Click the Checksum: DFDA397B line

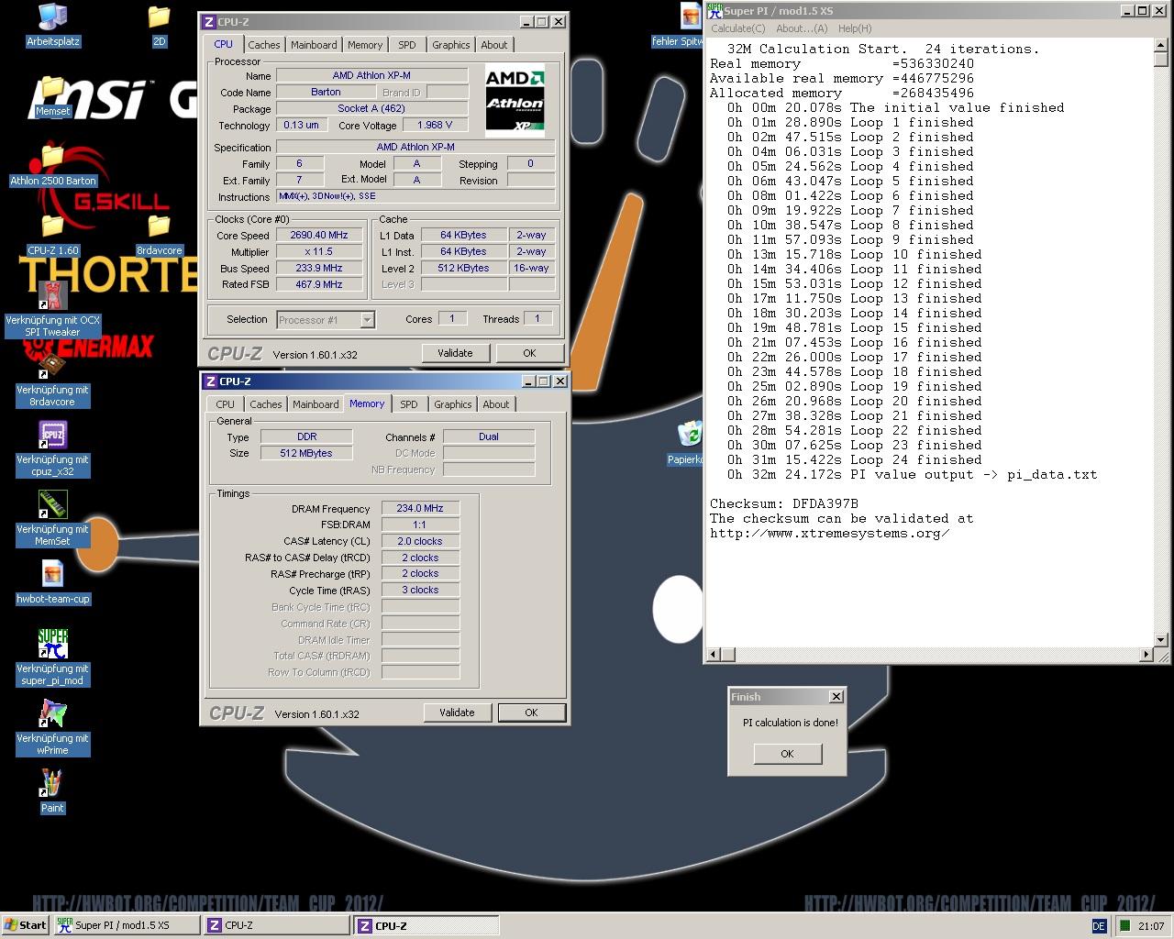click(784, 503)
